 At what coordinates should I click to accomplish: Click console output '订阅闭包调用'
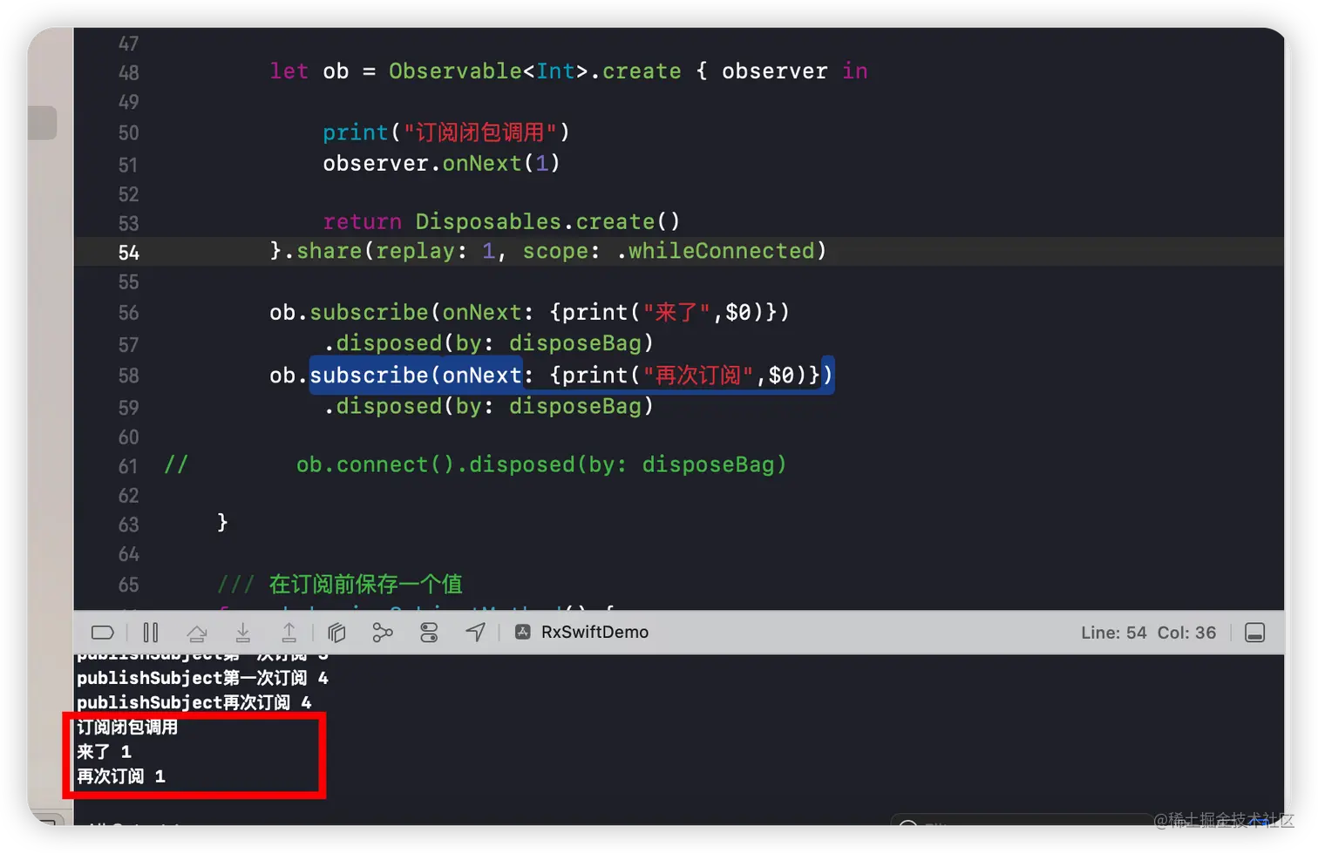127,728
